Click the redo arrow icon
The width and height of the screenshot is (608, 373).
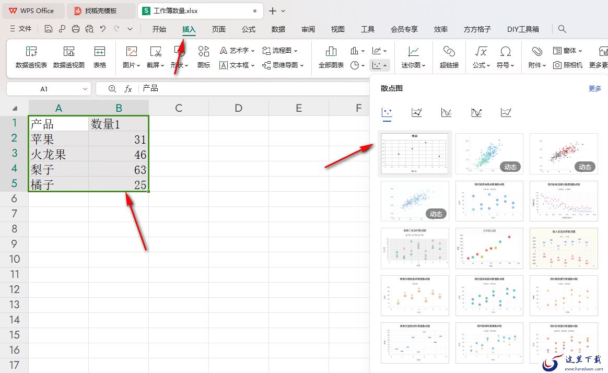click(x=116, y=29)
